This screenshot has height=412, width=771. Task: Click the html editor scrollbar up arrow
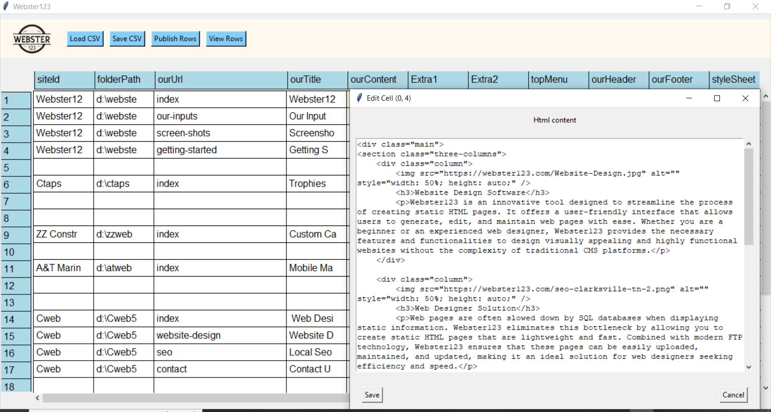[x=748, y=144]
